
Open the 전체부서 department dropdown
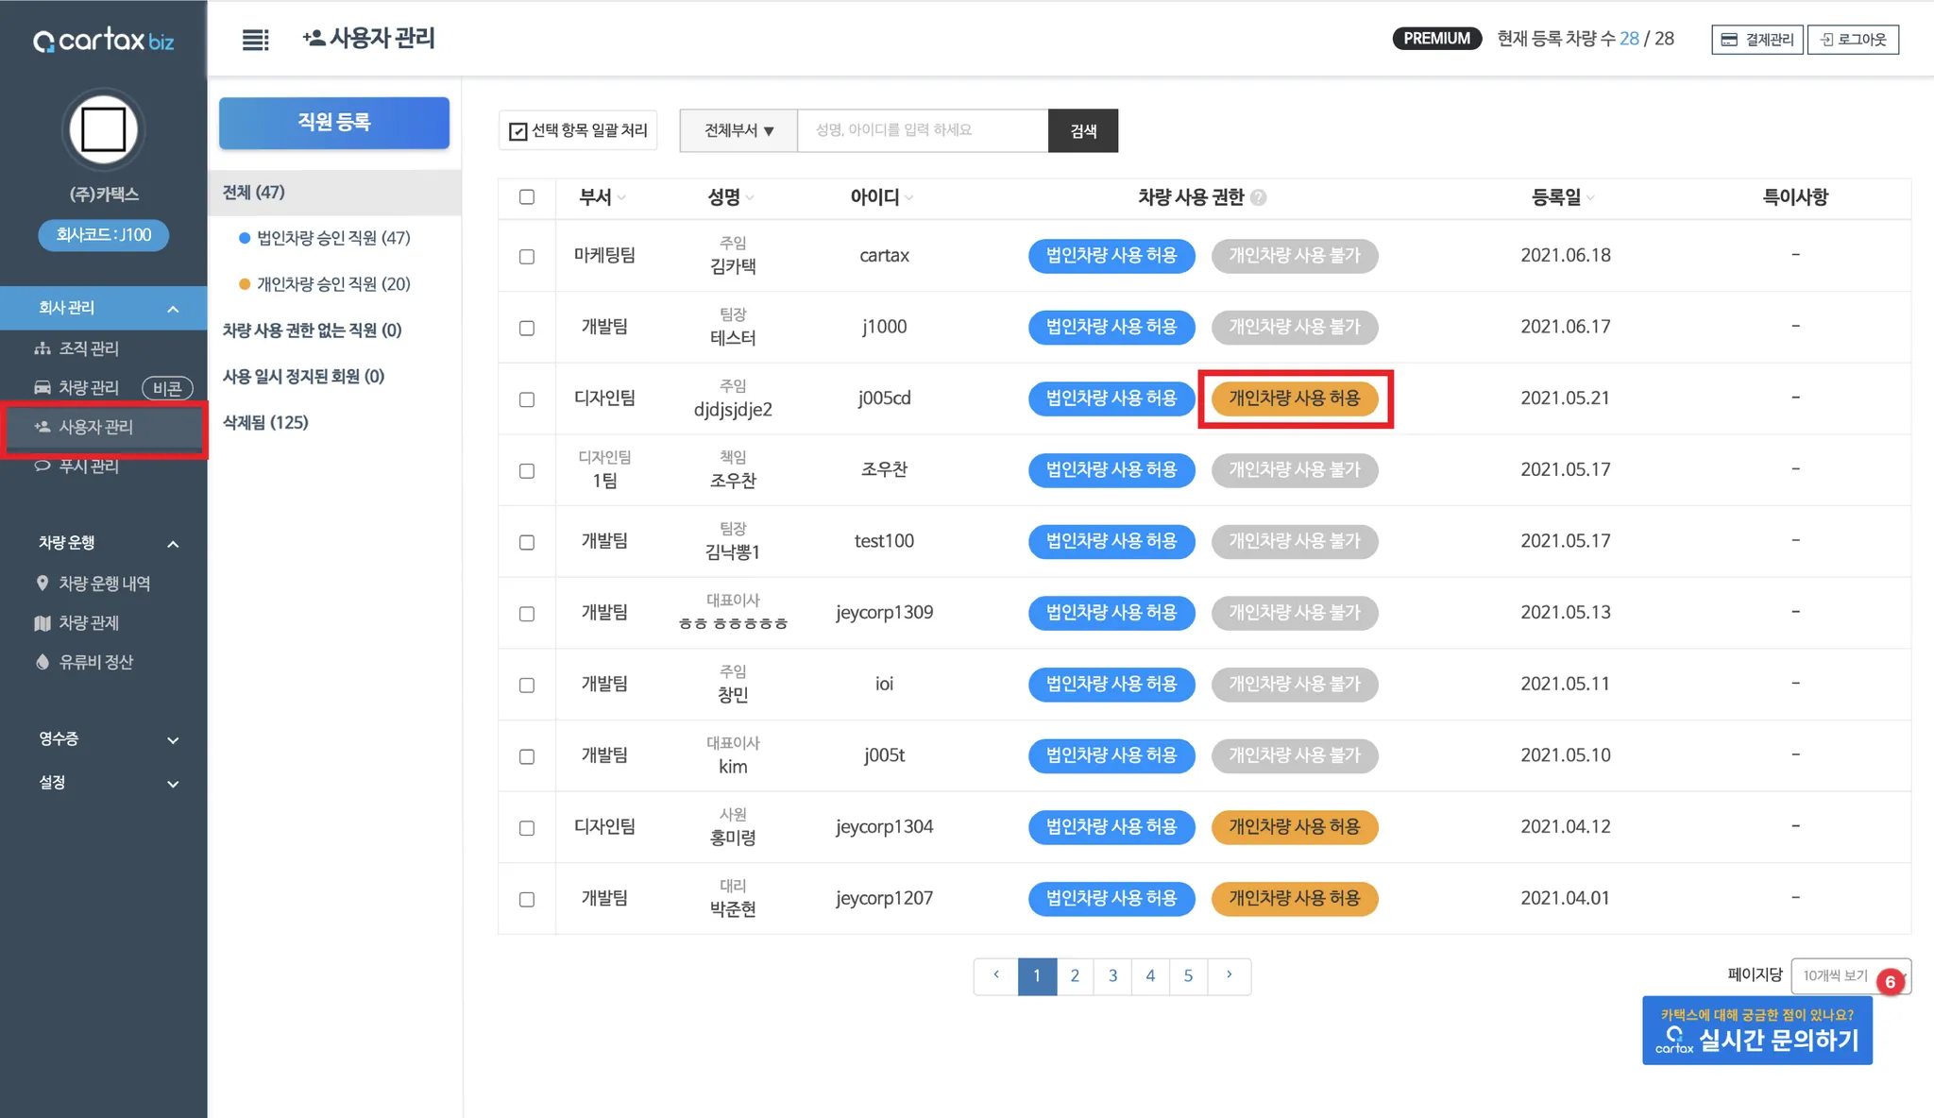tap(738, 130)
